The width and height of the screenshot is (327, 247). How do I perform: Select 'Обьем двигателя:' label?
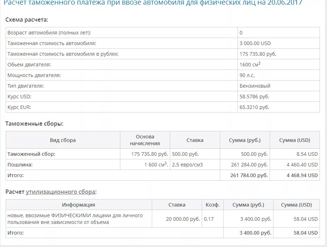pyautogui.click(x=29, y=65)
